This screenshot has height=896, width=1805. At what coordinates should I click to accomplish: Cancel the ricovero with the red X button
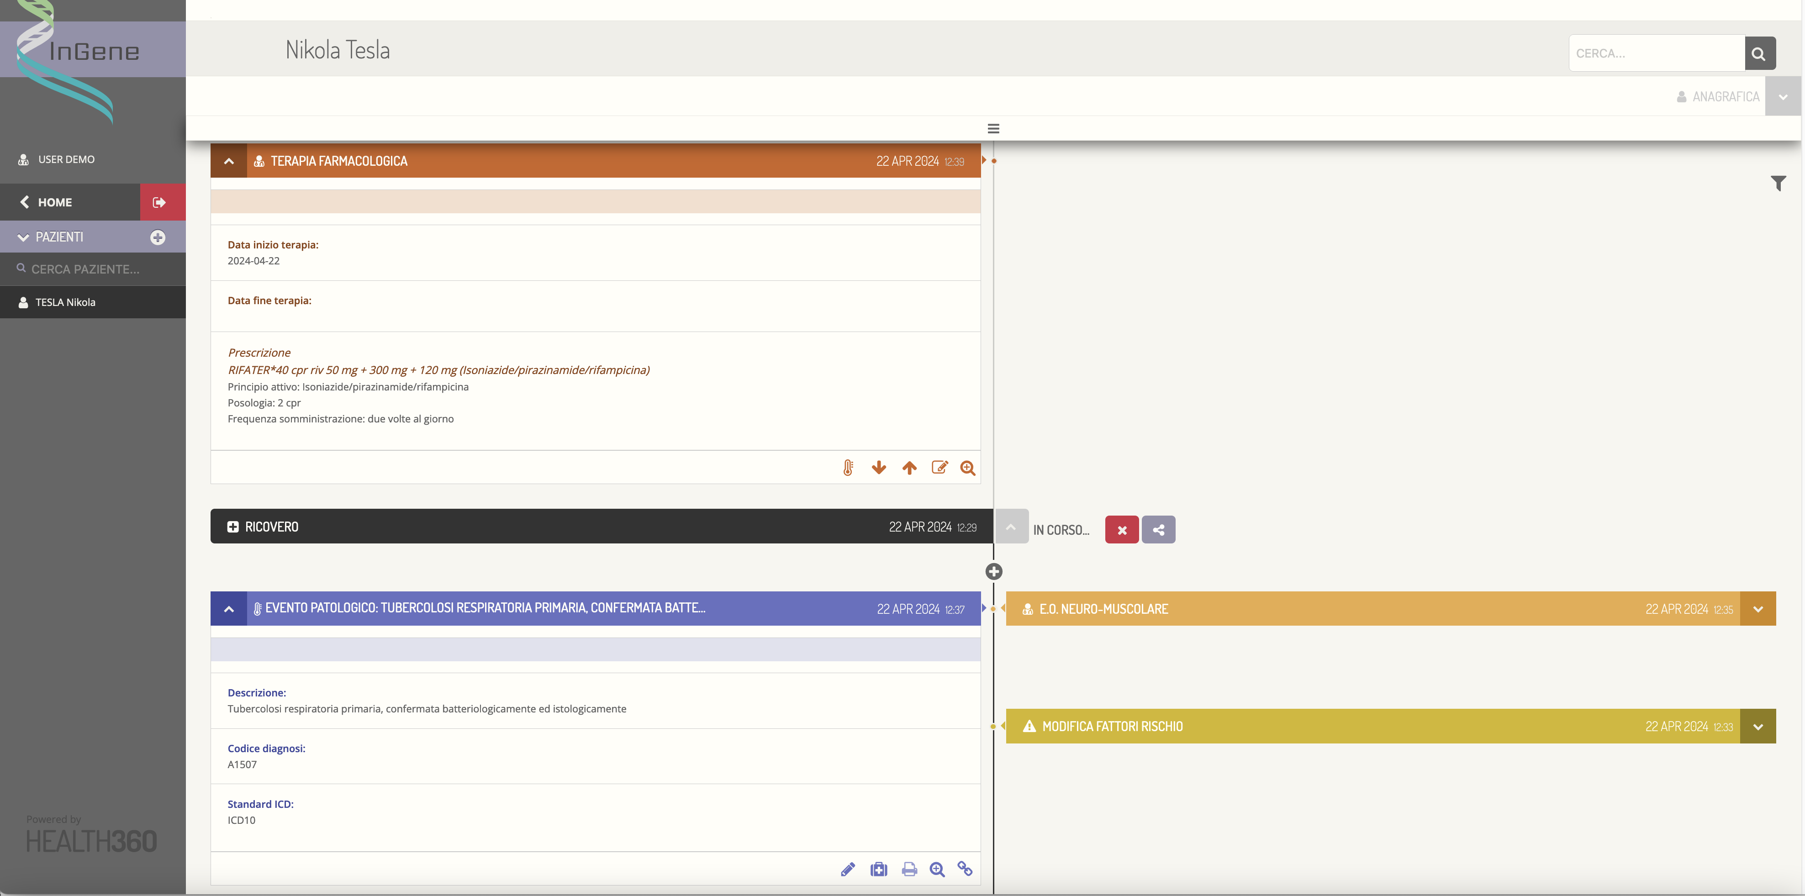tap(1122, 530)
